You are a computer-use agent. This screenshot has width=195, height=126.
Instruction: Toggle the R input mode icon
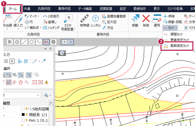pyautogui.click(x=12, y=61)
